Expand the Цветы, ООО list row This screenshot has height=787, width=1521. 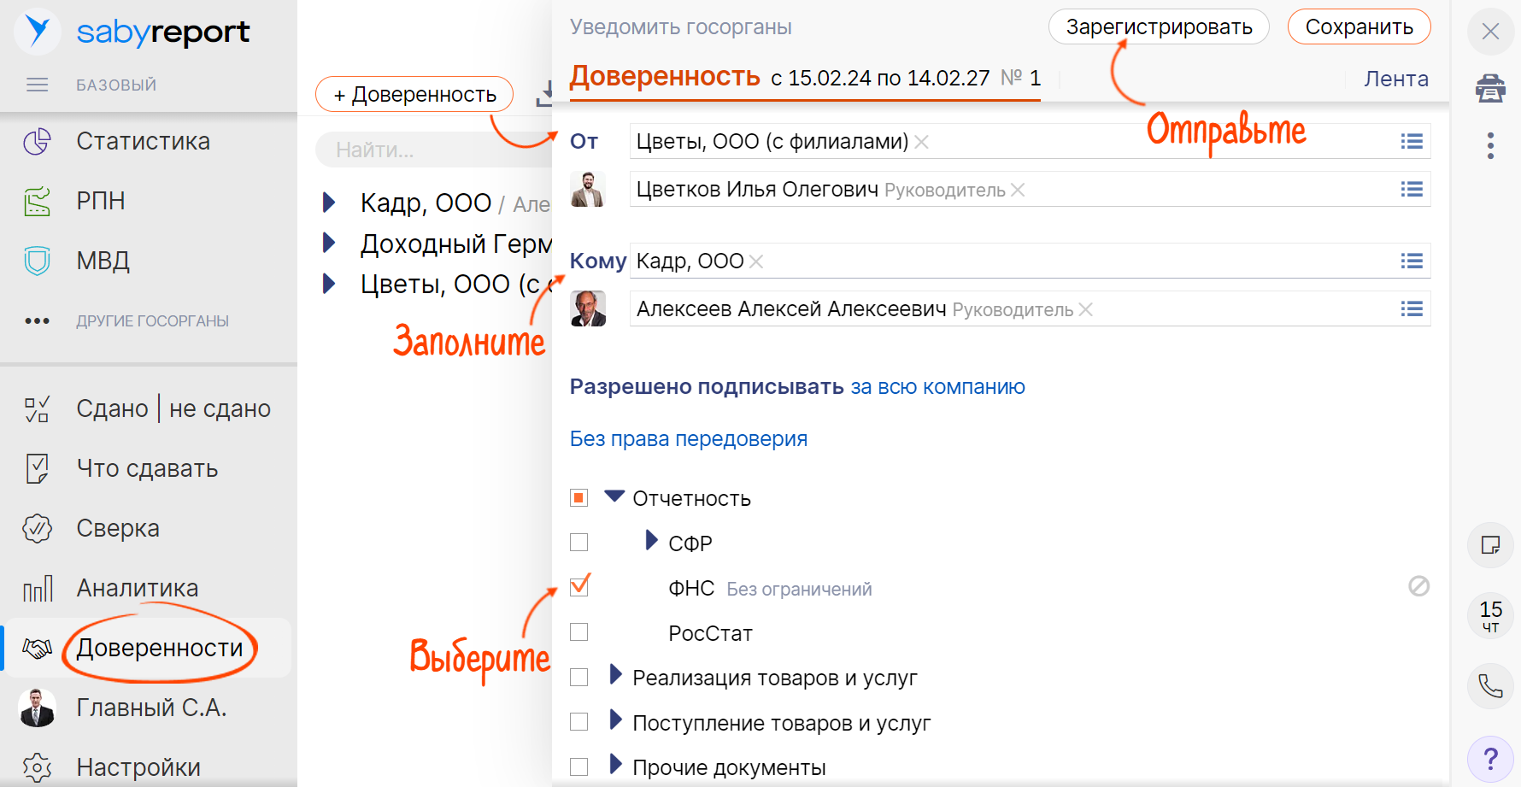coord(329,284)
